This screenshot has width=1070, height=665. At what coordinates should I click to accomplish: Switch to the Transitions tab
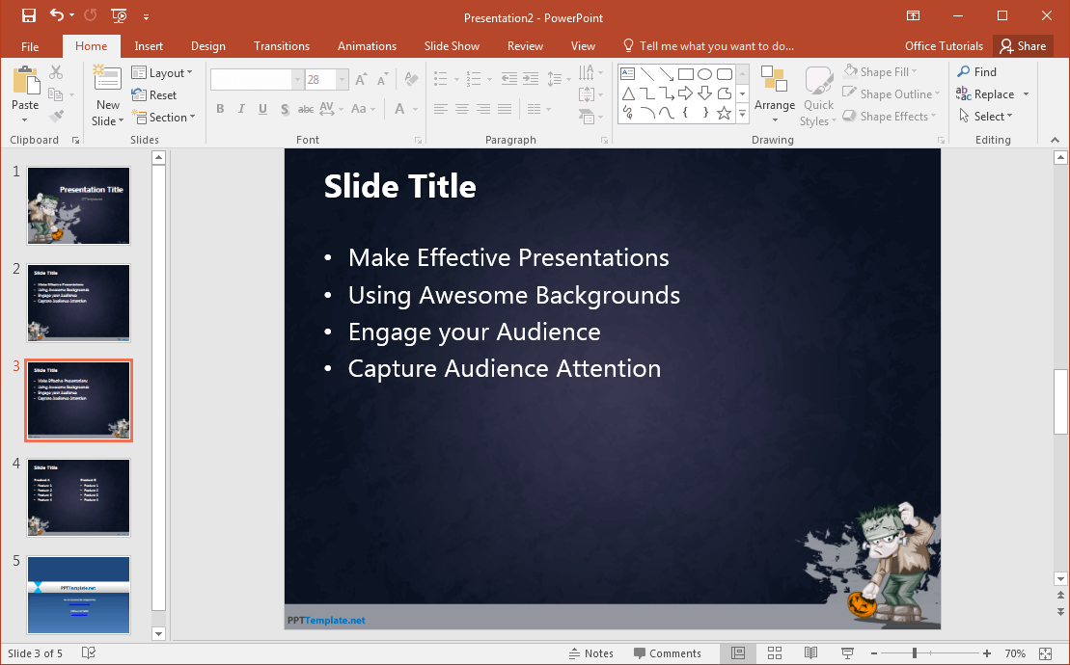coord(282,46)
